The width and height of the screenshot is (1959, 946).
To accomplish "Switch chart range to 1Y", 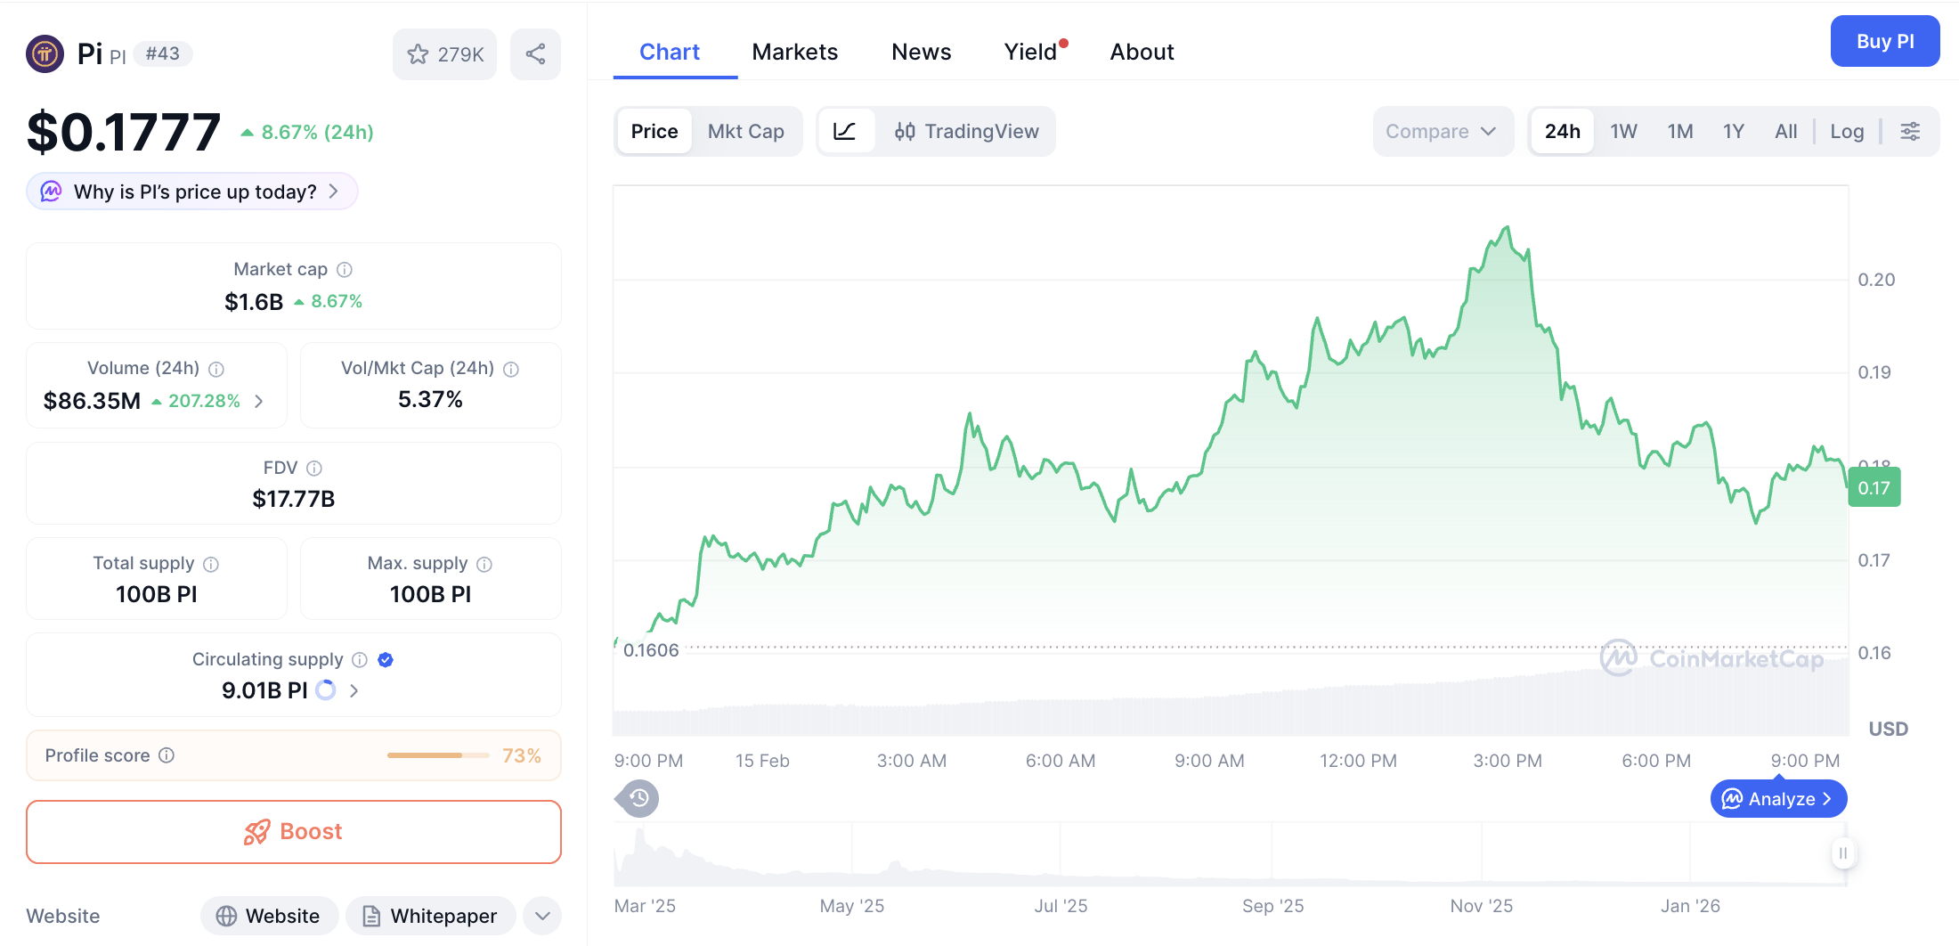I will [1733, 131].
